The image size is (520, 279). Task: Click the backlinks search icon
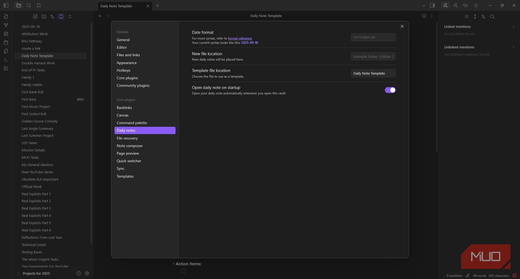coord(492,16)
